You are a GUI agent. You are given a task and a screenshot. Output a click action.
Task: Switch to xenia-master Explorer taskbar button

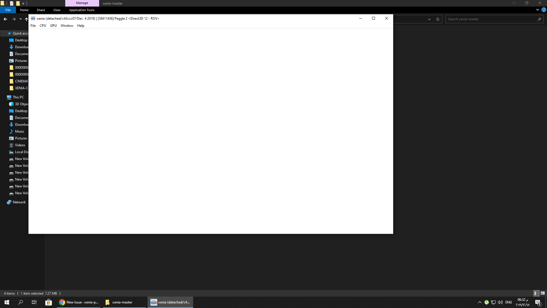124,302
